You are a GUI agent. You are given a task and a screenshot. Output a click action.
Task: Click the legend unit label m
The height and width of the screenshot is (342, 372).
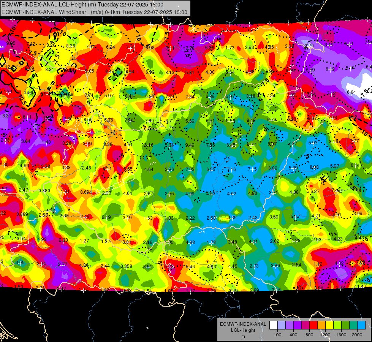click(243, 337)
